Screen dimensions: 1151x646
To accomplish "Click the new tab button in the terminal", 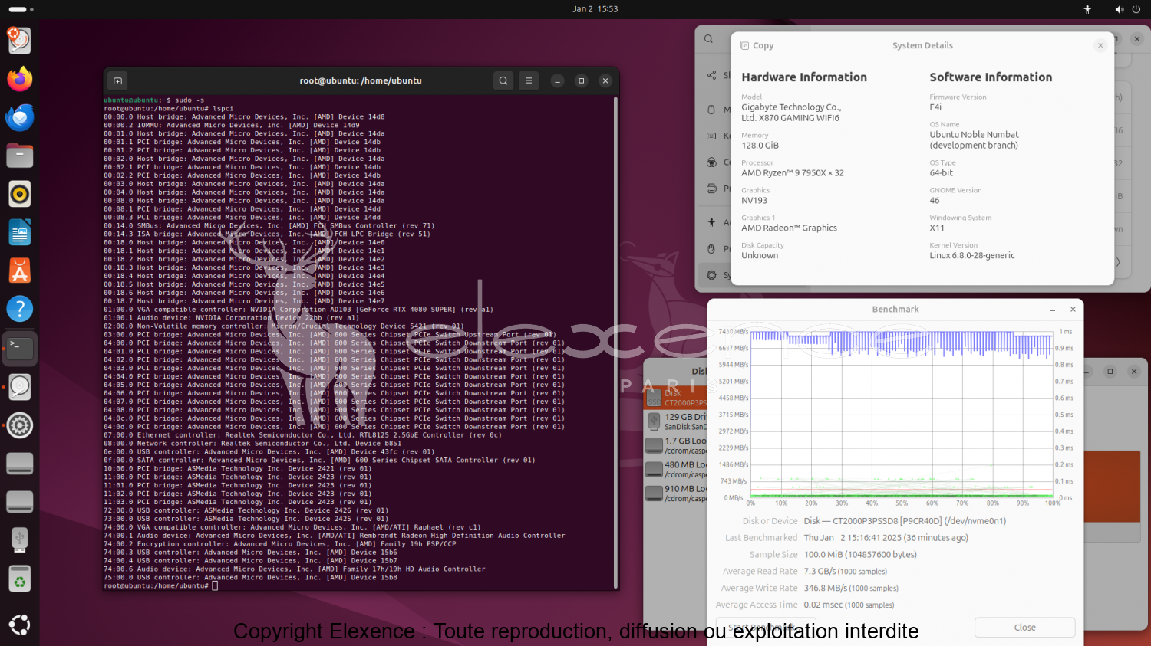I will coord(117,80).
